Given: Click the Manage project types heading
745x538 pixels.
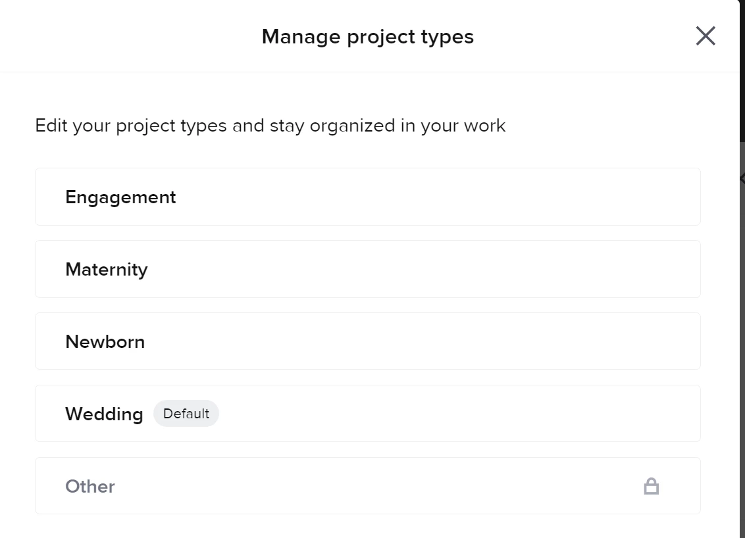Looking at the screenshot, I should point(367,37).
